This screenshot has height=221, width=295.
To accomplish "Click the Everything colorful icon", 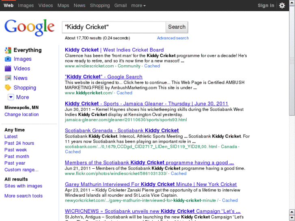I will click(x=8, y=50).
